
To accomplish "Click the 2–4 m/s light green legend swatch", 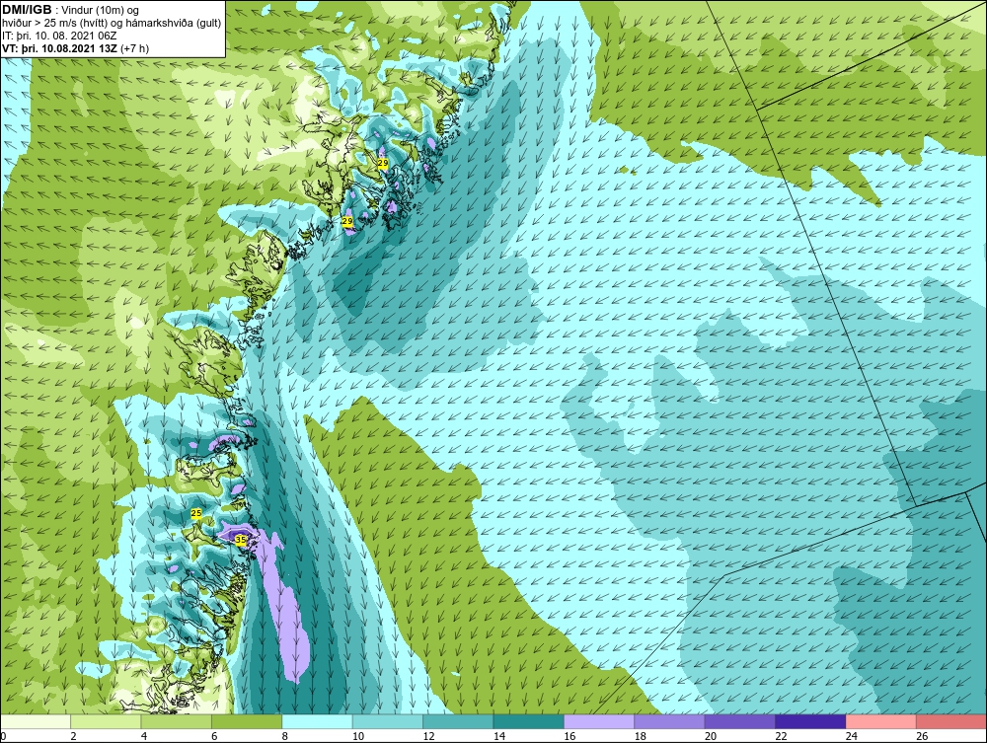I will (x=106, y=721).
